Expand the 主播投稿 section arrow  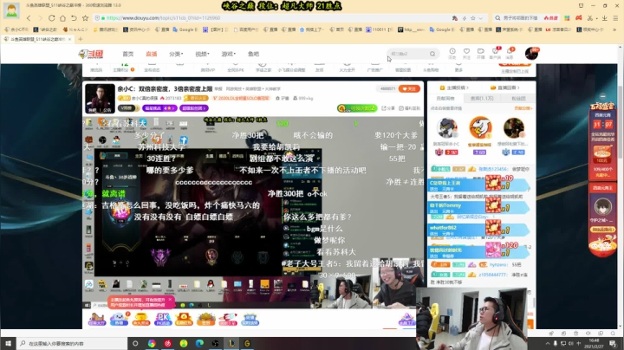468,87
